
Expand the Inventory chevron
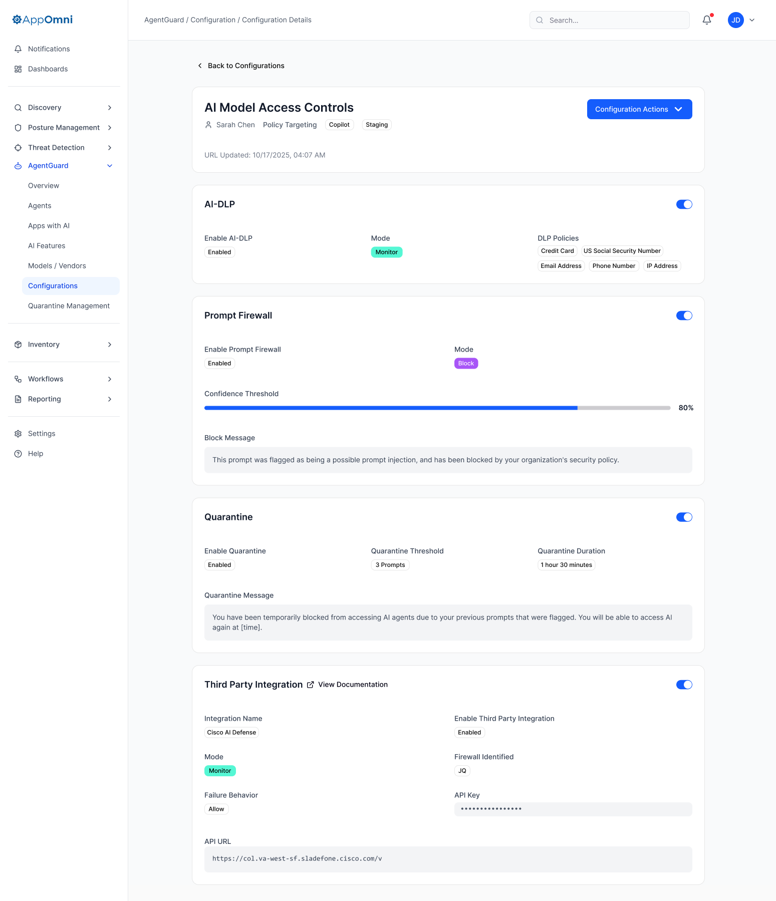point(110,344)
